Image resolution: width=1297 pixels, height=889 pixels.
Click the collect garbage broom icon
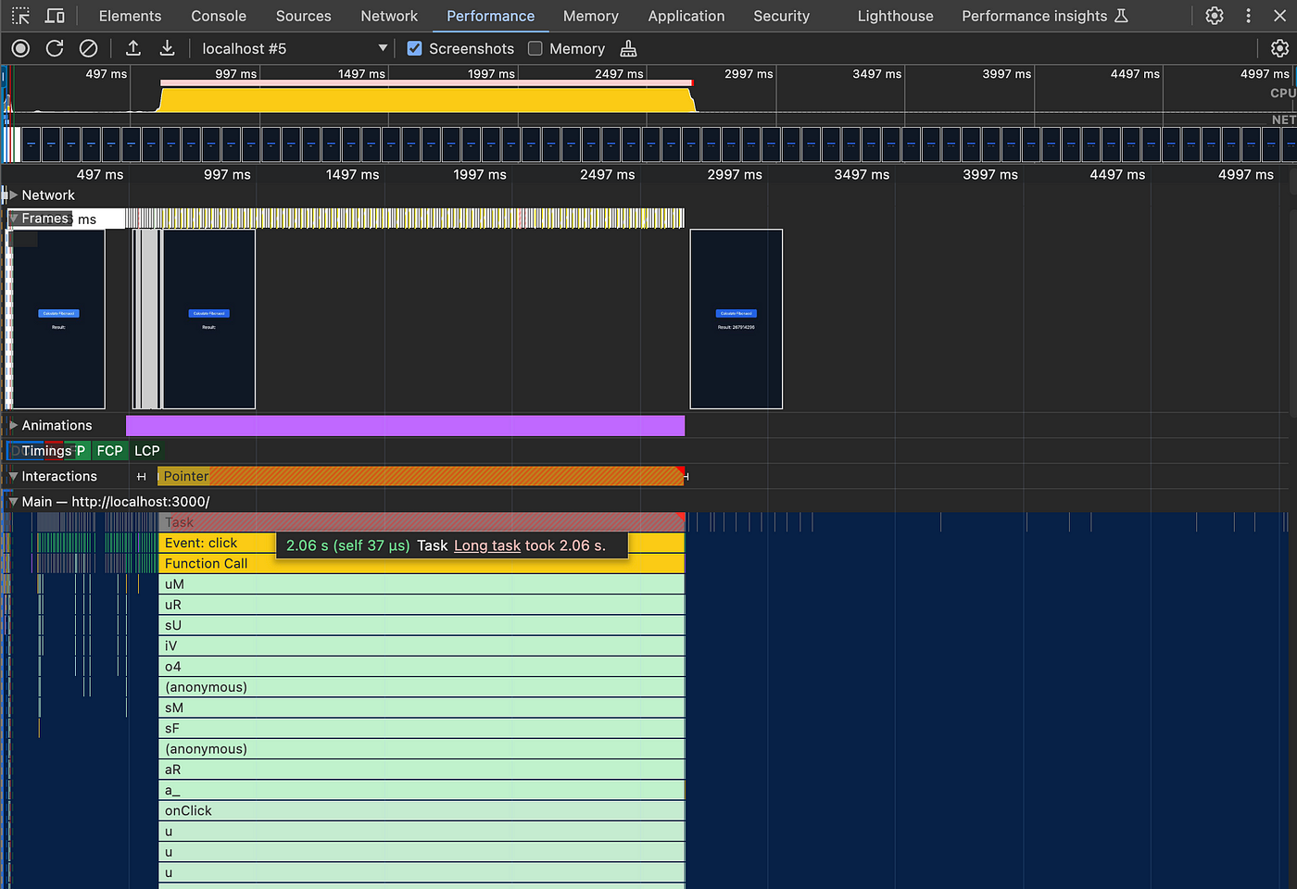click(x=628, y=48)
